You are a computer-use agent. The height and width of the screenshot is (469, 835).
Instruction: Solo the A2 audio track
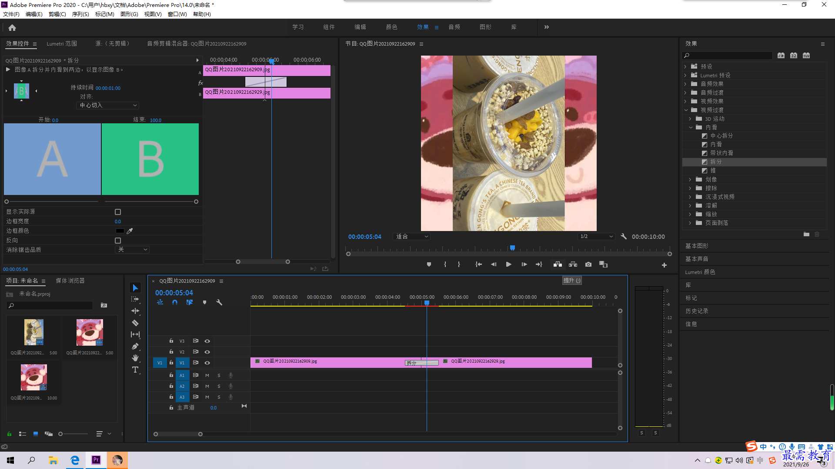pyautogui.click(x=219, y=386)
